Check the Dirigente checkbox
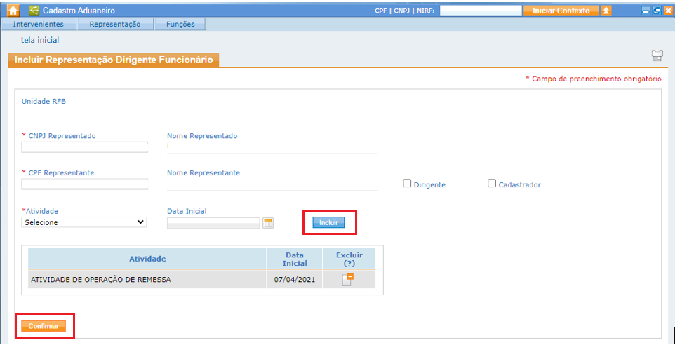Viewport: 675px width, 345px height. (x=407, y=184)
